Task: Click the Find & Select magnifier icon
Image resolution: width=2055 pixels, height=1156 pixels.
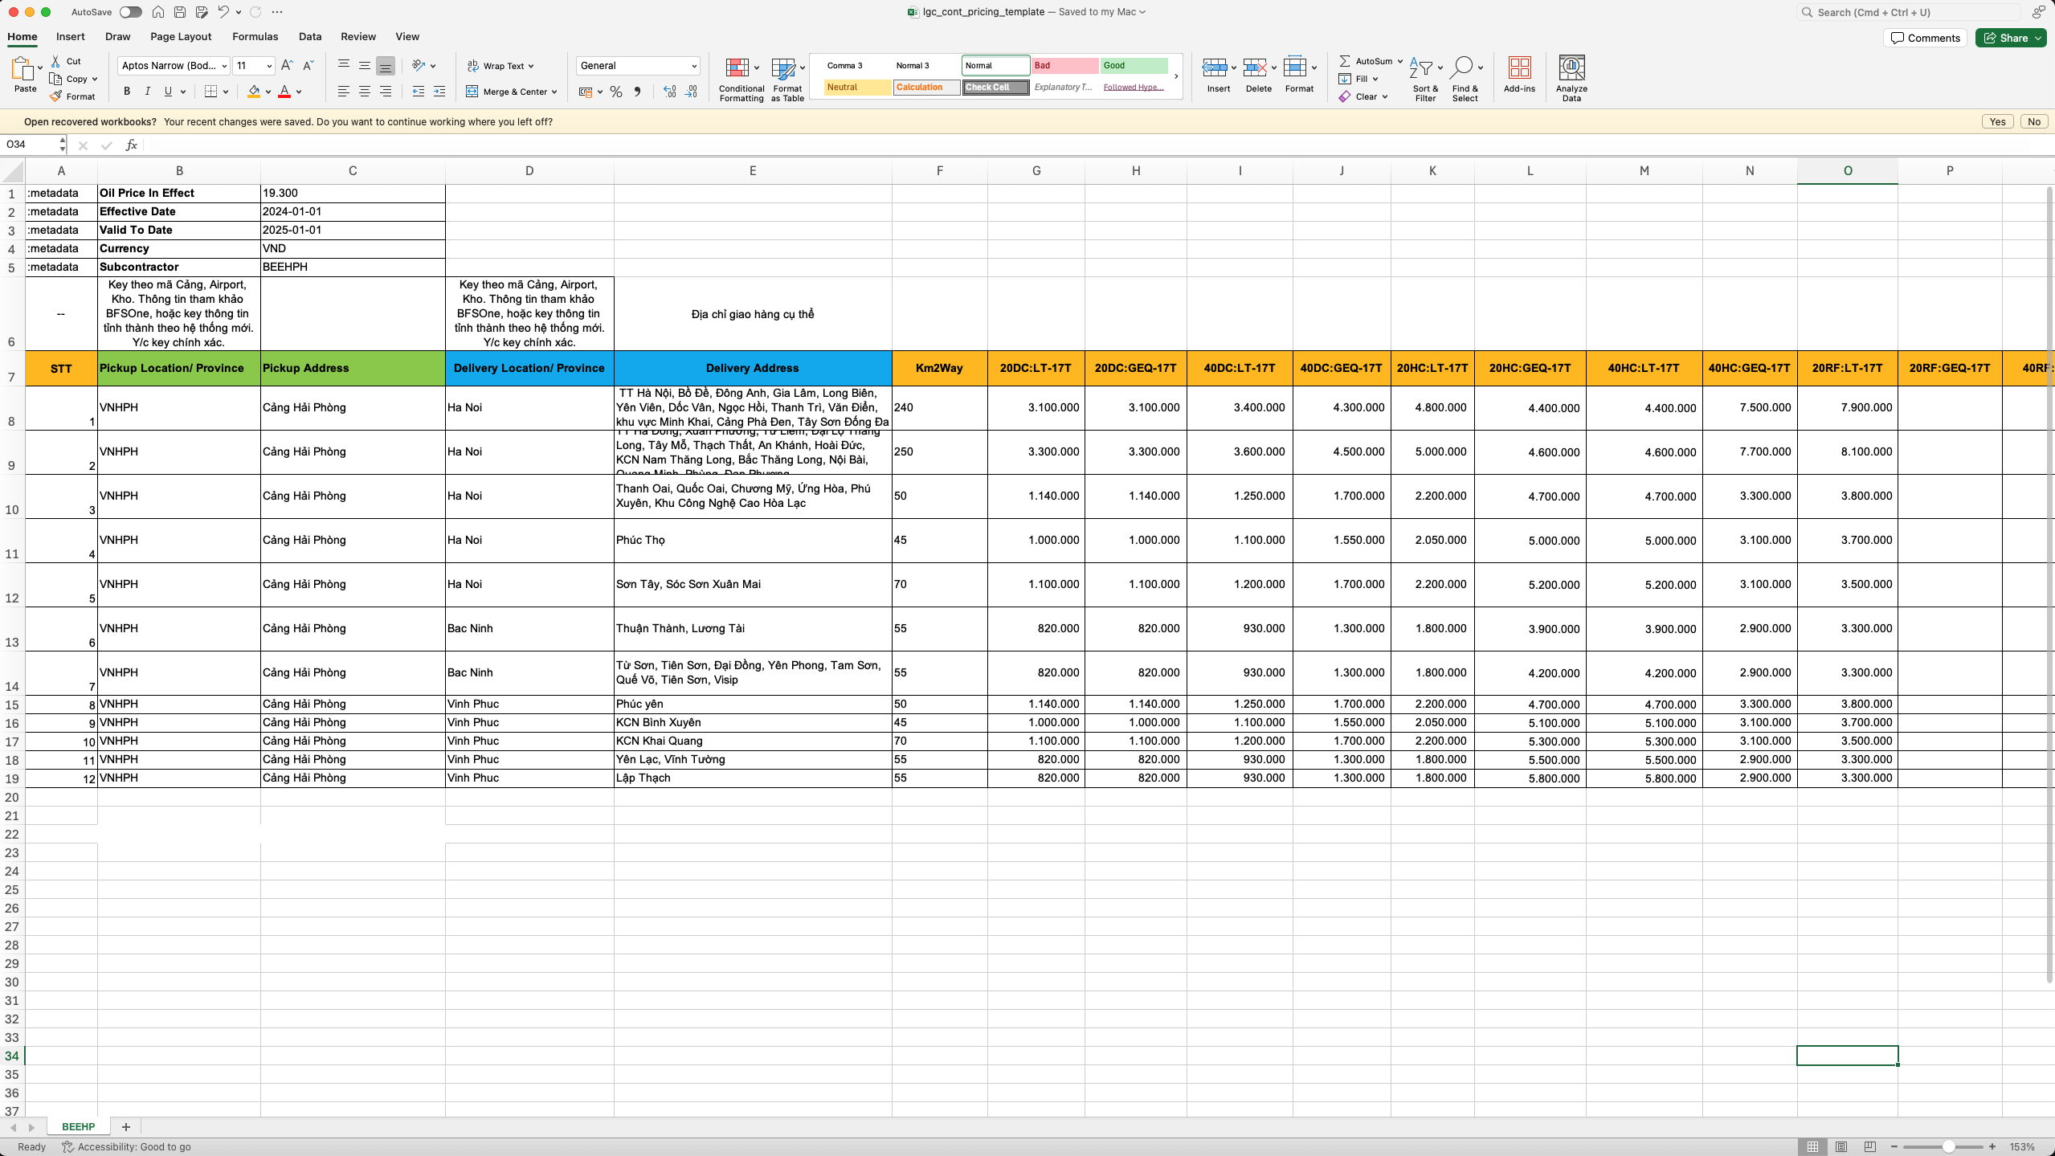Action: coord(1462,67)
